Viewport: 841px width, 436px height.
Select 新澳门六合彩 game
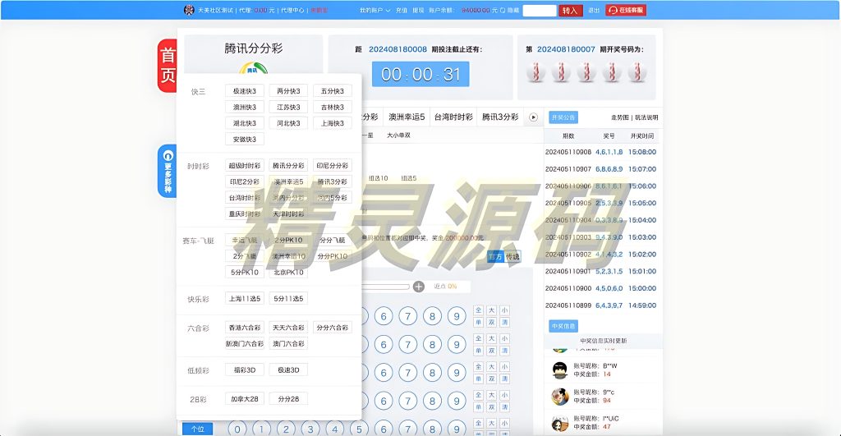[245, 344]
